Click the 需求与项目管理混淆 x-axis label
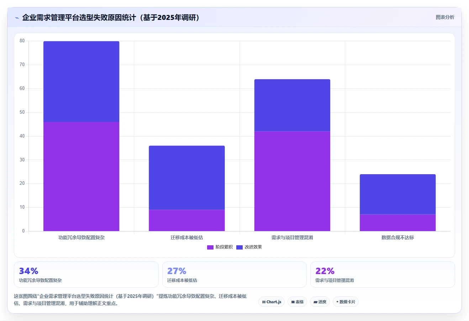The width and height of the screenshot is (469, 321). 292,237
